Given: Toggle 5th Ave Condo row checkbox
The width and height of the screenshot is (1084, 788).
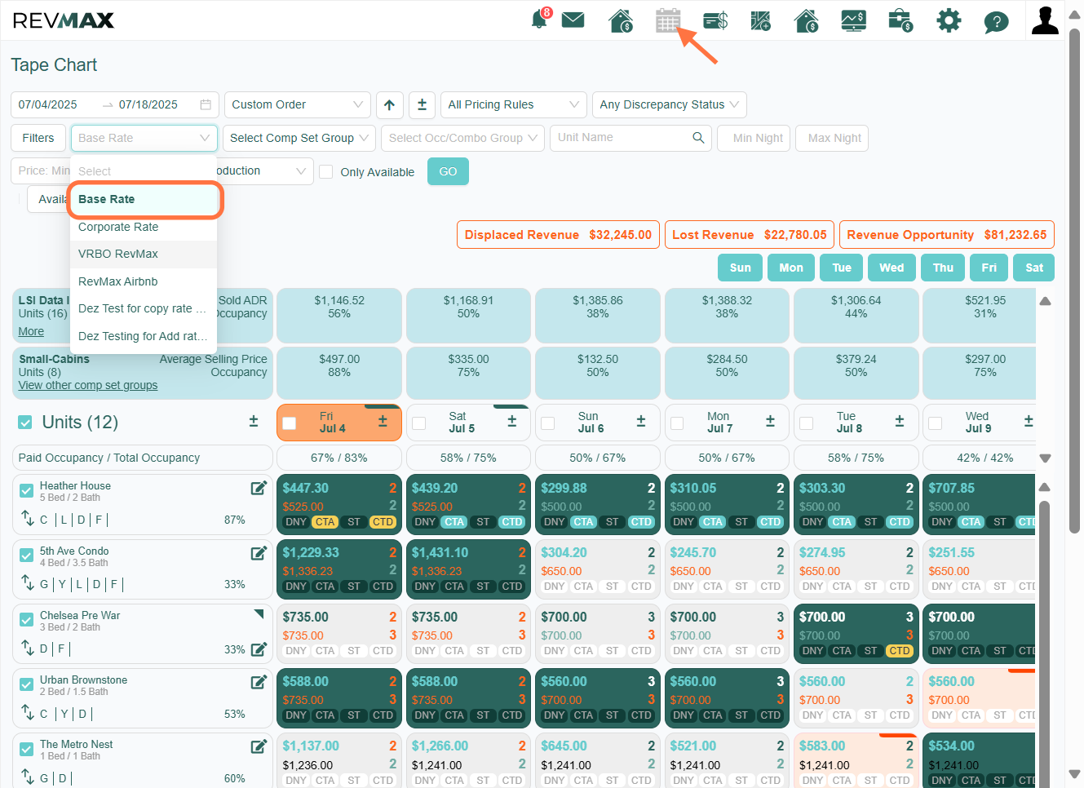Looking at the screenshot, I should pos(26,556).
